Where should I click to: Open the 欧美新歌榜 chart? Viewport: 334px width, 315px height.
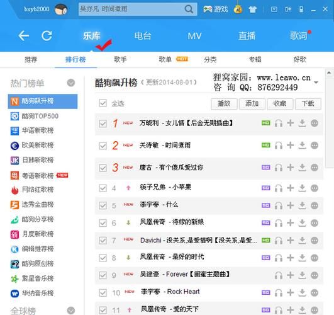[38, 146]
